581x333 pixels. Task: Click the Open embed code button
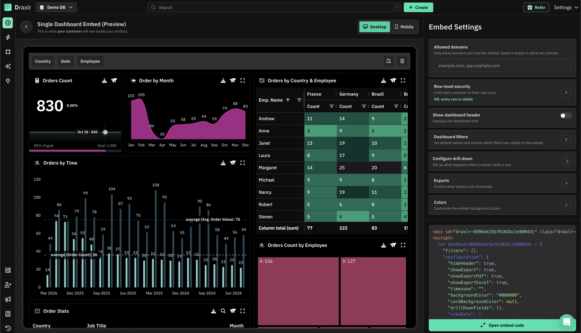coord(502,325)
